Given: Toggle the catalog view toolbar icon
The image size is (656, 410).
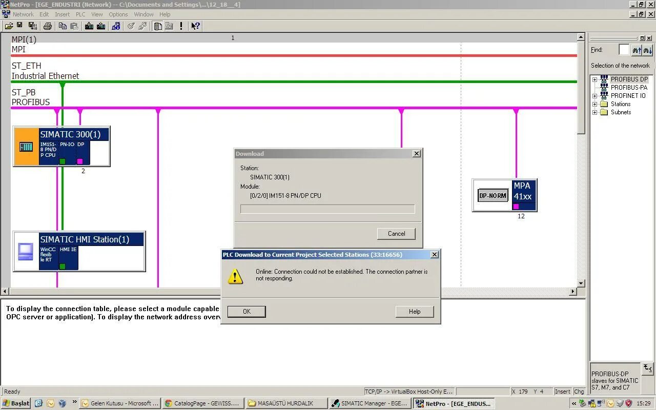Looking at the screenshot, I should click(x=158, y=26).
